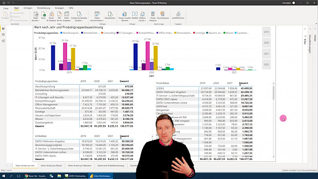Screen dimensions: 318x179
Task: Open File Explorer from the taskbar
Action: click(59, 176)
